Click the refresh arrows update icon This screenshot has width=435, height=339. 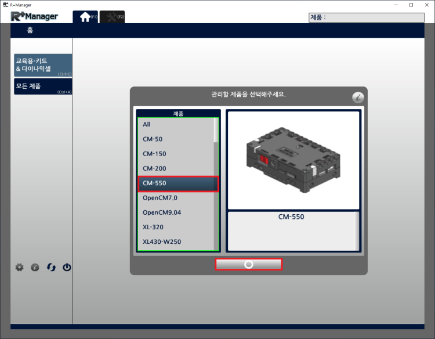click(x=51, y=268)
